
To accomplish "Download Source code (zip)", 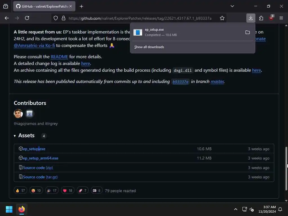I will (38, 168).
